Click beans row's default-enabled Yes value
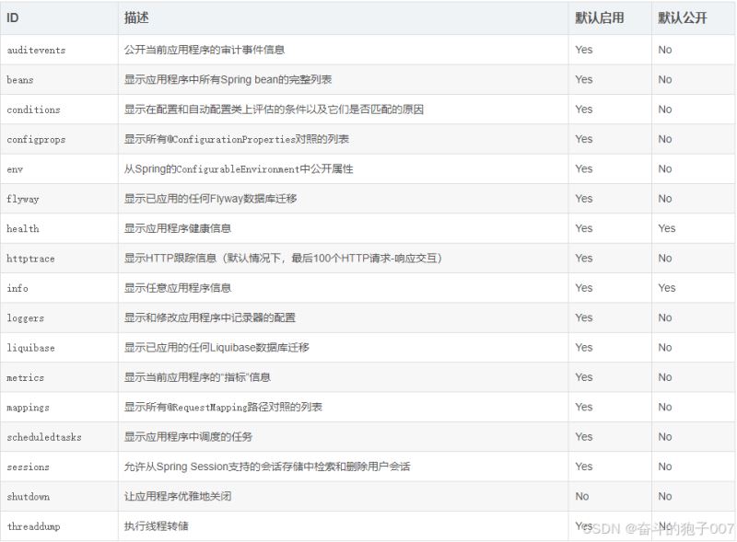Image resolution: width=737 pixels, height=542 pixels. (x=584, y=79)
